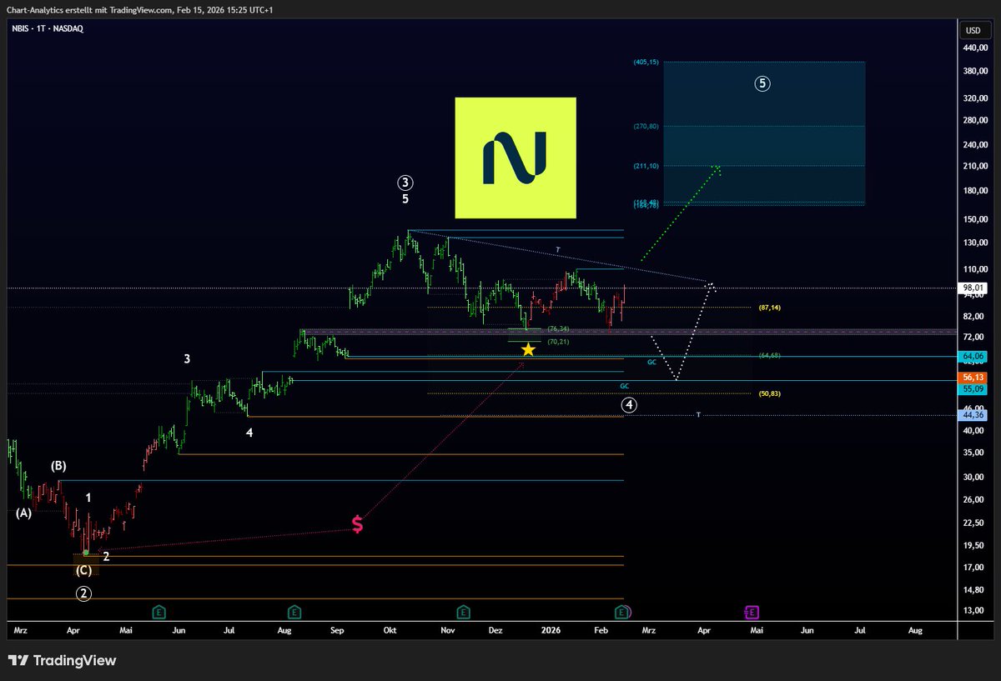Select the yellow star marker on chart
This screenshot has width=1001, height=681.
pos(528,349)
